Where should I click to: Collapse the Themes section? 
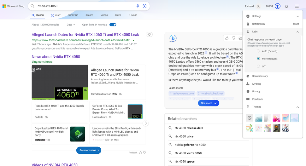(273, 107)
